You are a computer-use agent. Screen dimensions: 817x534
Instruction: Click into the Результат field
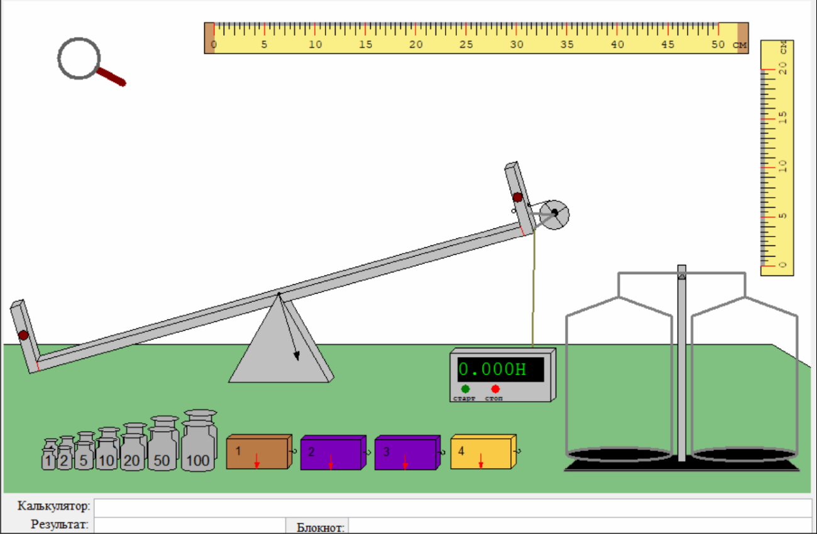tap(190, 525)
